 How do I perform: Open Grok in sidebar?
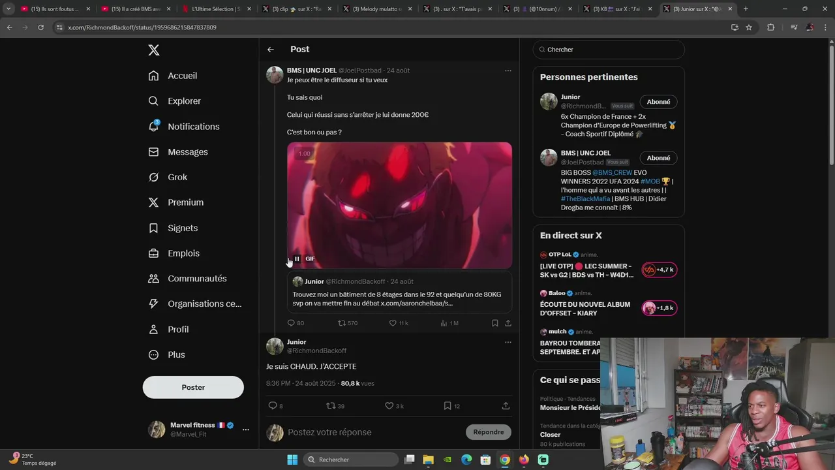[168, 177]
